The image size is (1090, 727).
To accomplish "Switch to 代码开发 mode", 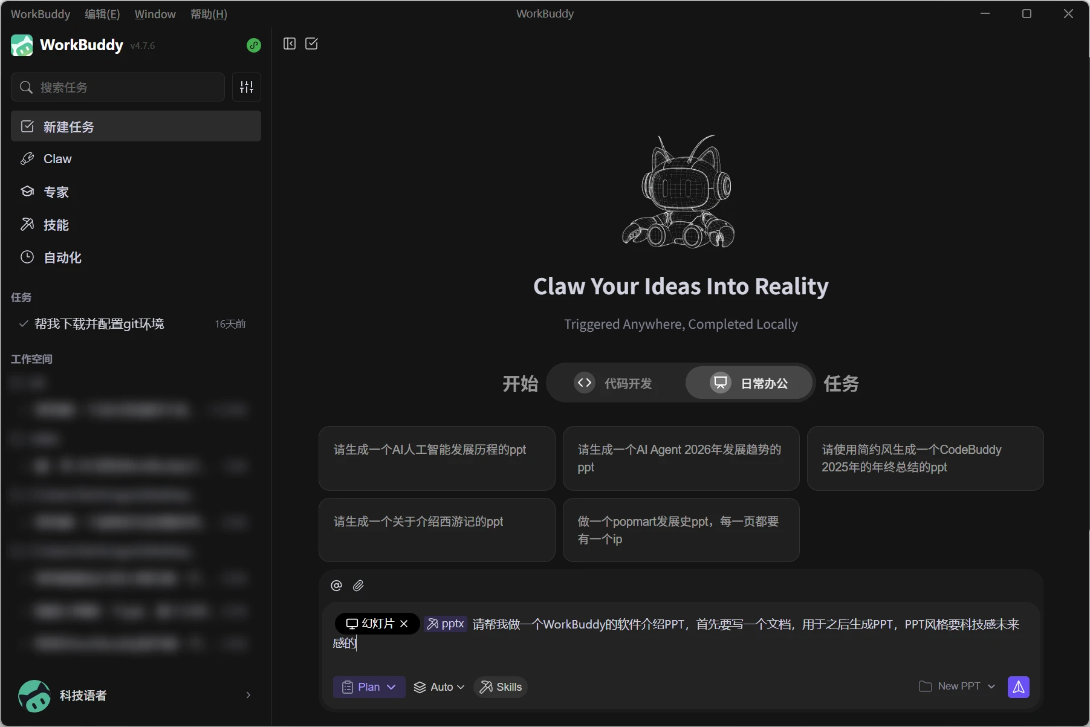I will pos(615,383).
